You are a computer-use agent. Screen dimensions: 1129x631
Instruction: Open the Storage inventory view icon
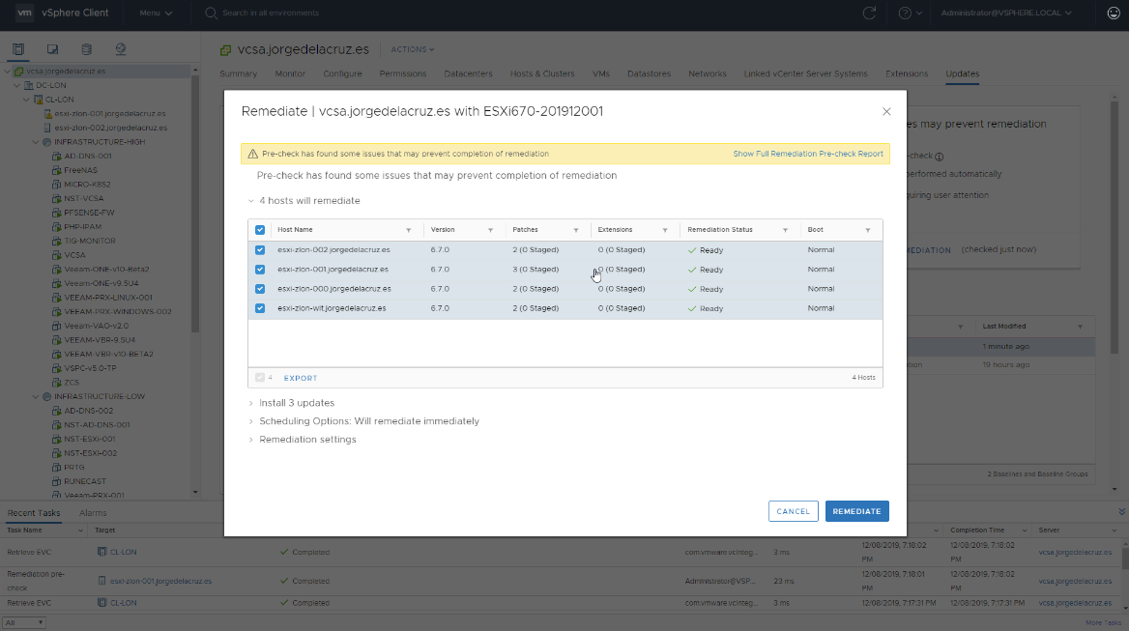86,49
